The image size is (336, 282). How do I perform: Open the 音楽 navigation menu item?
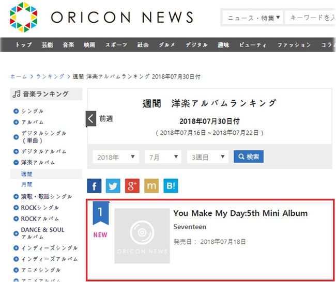click(68, 45)
